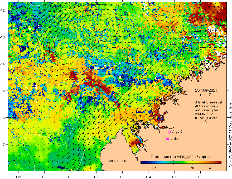Image resolution: width=232 pixels, height=179 pixels.
Task: Click longitude axis label 122
Action: [96, 177]
